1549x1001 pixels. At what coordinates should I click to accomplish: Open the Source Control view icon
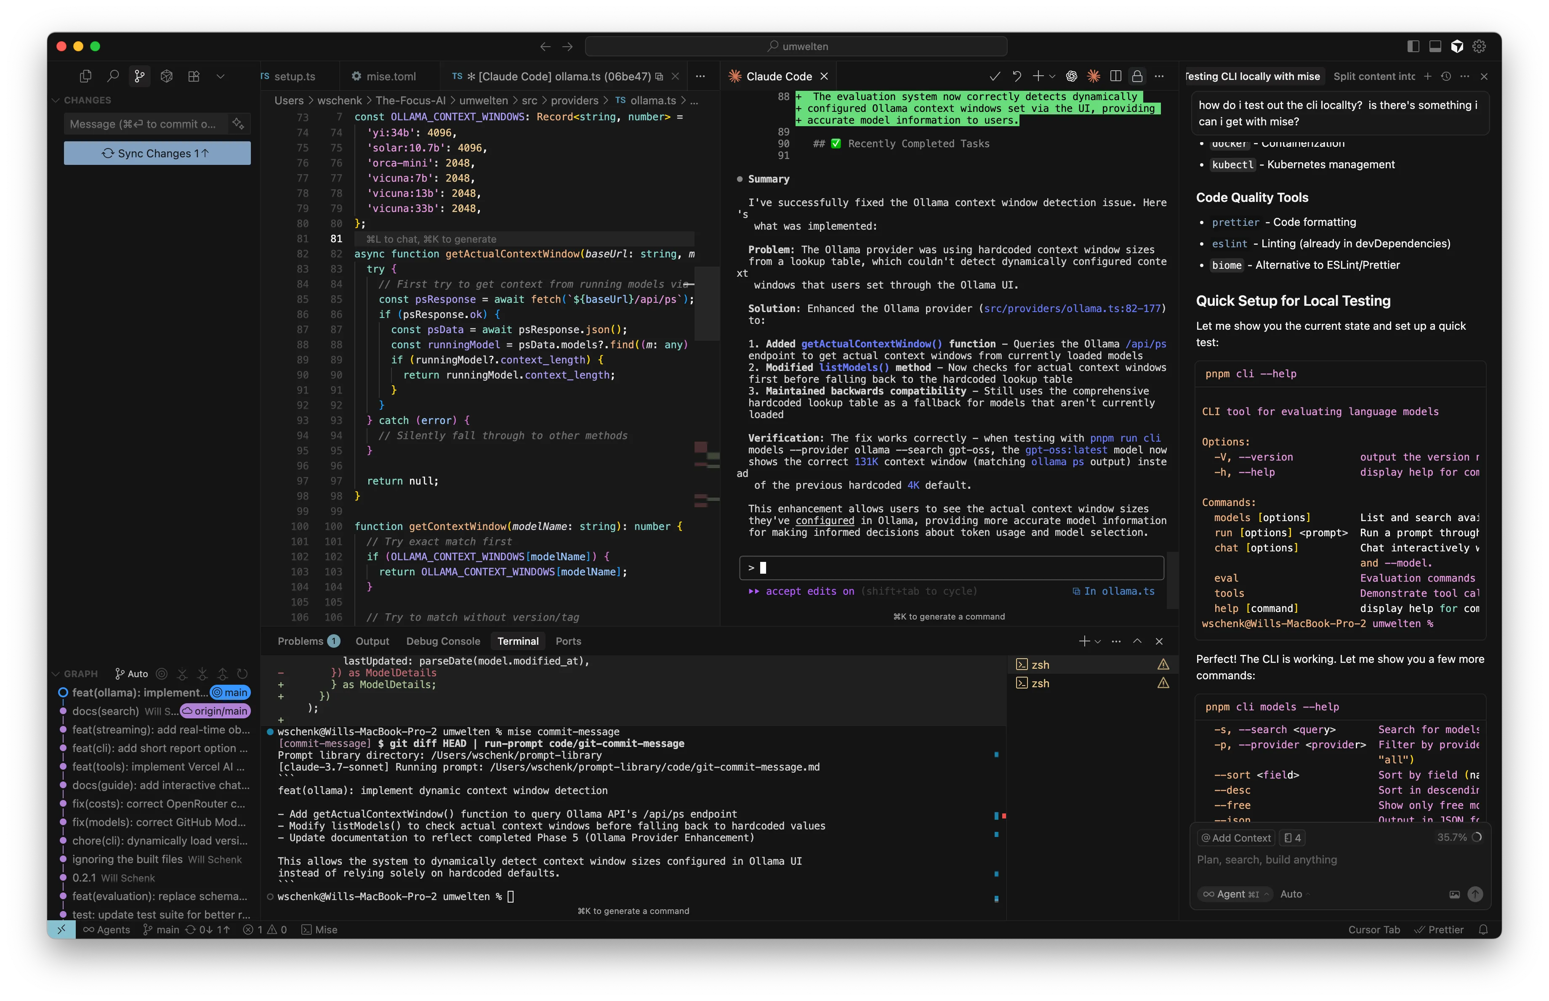[x=139, y=76]
